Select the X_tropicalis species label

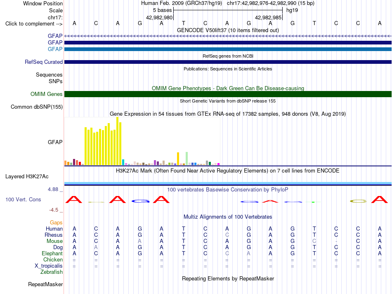click(x=49, y=266)
